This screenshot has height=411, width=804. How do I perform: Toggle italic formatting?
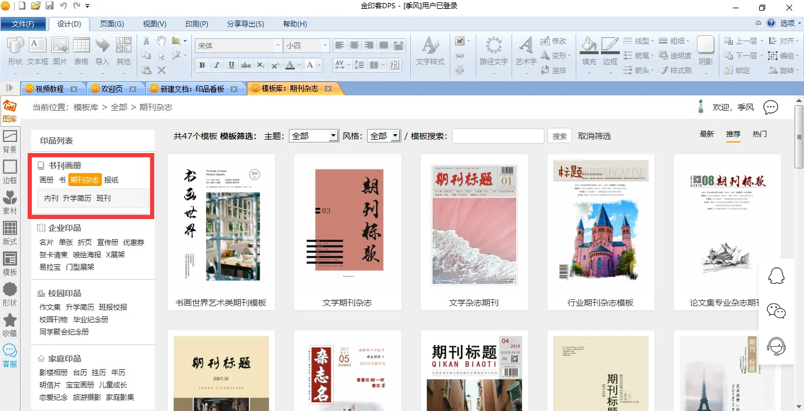point(217,65)
